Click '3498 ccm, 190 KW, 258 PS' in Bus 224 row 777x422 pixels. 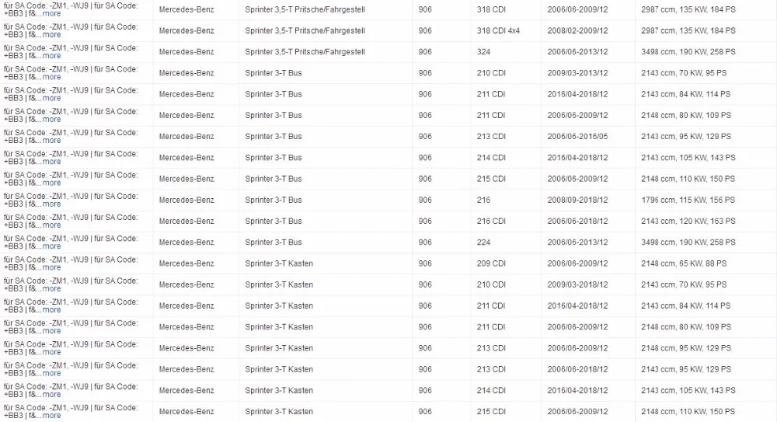click(688, 242)
